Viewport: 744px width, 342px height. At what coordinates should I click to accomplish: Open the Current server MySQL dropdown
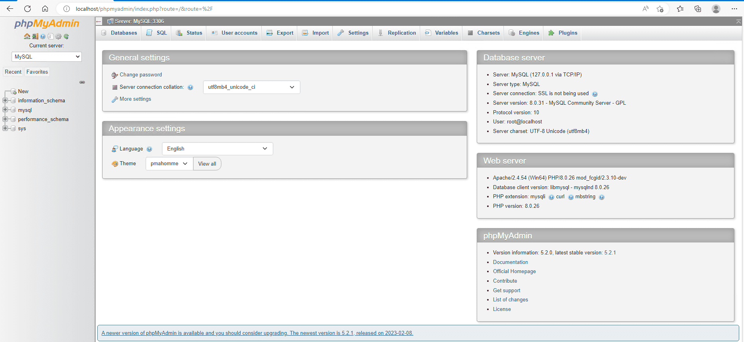click(x=47, y=57)
